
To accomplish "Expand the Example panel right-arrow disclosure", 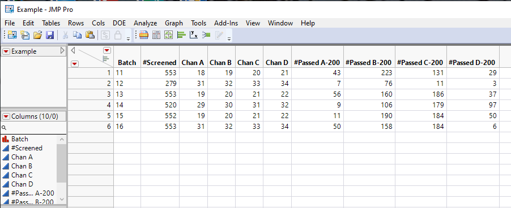I will [62, 51].
